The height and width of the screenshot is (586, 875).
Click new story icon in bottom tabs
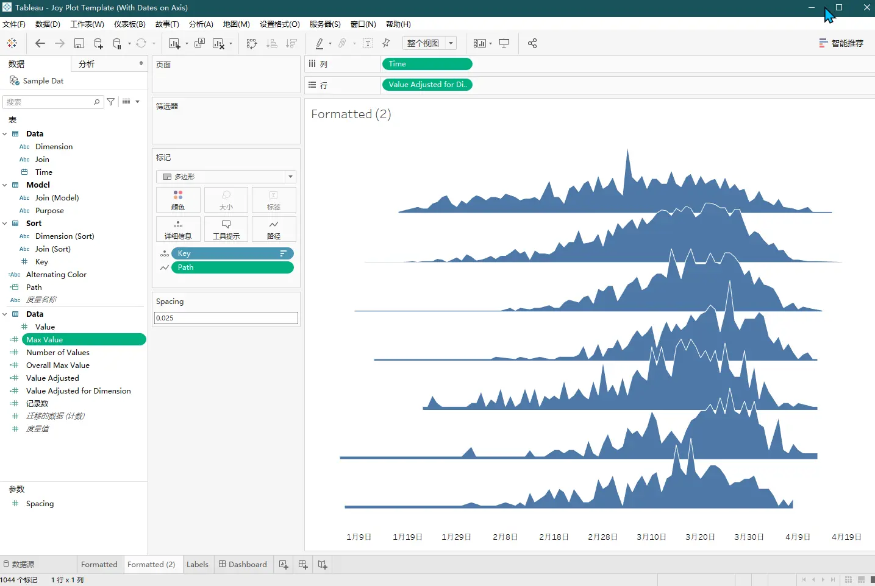tap(323, 565)
